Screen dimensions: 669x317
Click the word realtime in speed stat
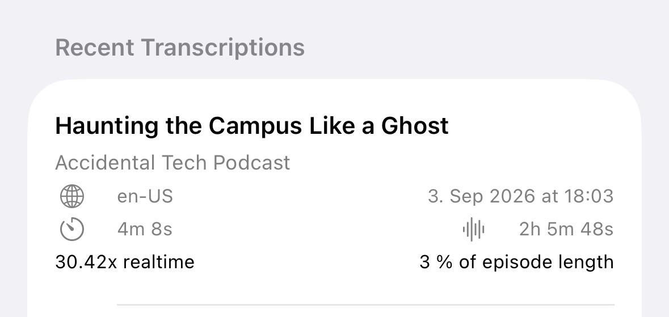pyautogui.click(x=159, y=262)
